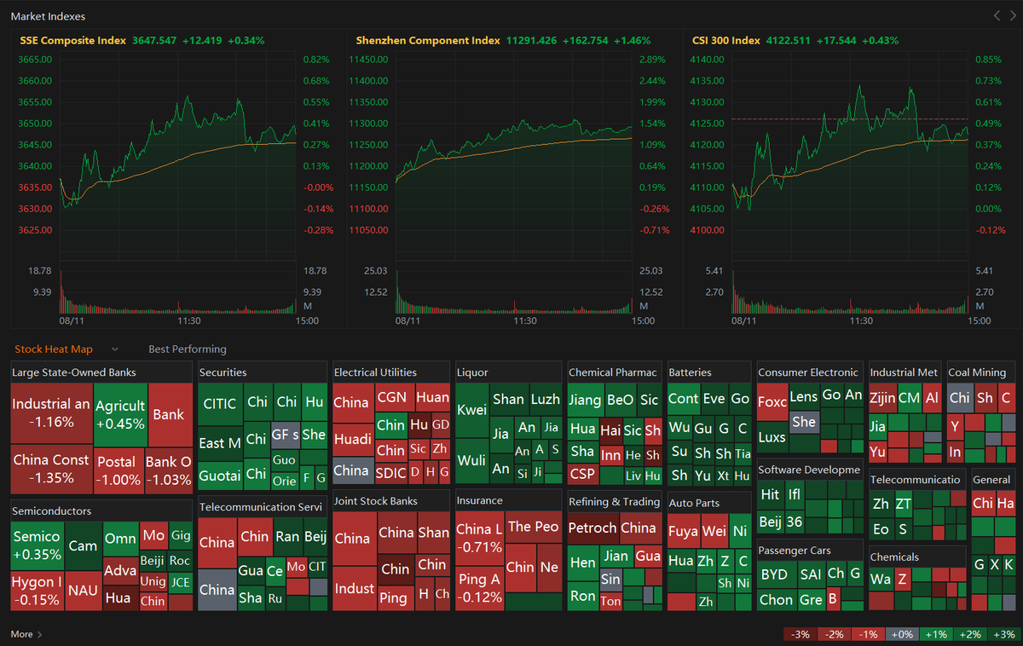Select the 'Luxs' tile in Consumer Electronic
1023x646 pixels.
pos(772,437)
